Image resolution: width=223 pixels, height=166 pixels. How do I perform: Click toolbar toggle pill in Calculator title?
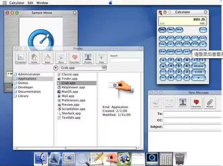coord(206,12)
